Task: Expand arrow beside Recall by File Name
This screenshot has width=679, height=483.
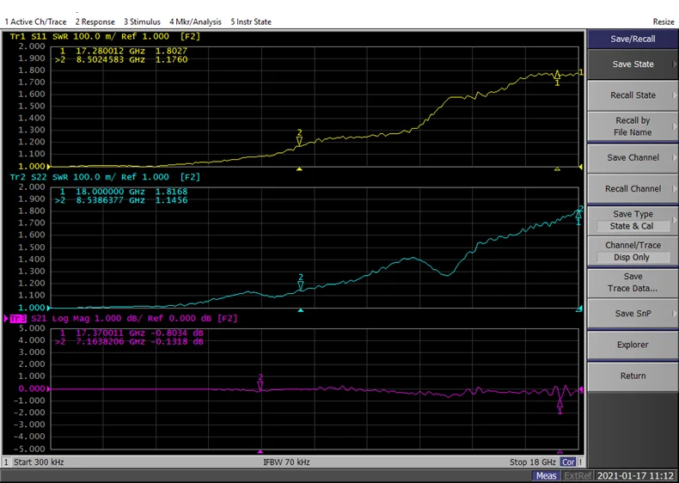Action: 674,126
